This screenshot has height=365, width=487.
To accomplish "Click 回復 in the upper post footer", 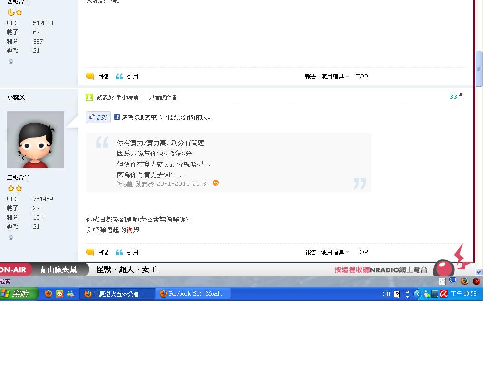I will point(103,77).
